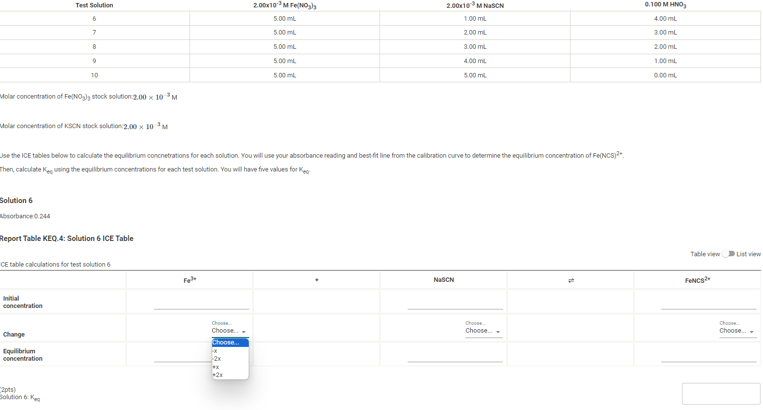The image size is (763, 410).
Task: Click the dropdown arrow beside Fe3+ Choose box
Action: [244, 332]
